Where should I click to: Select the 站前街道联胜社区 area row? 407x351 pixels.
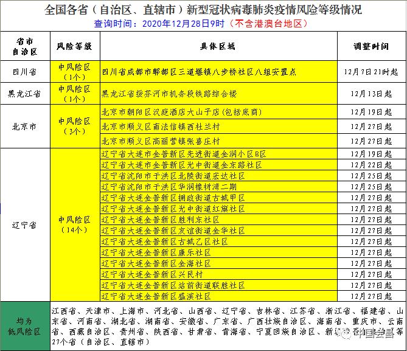point(218,285)
